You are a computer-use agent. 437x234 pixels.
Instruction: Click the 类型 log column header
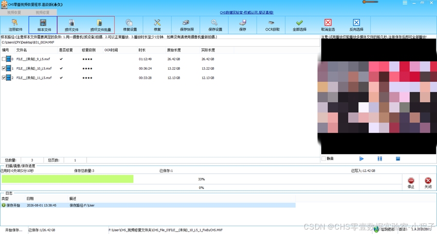coord(5,198)
